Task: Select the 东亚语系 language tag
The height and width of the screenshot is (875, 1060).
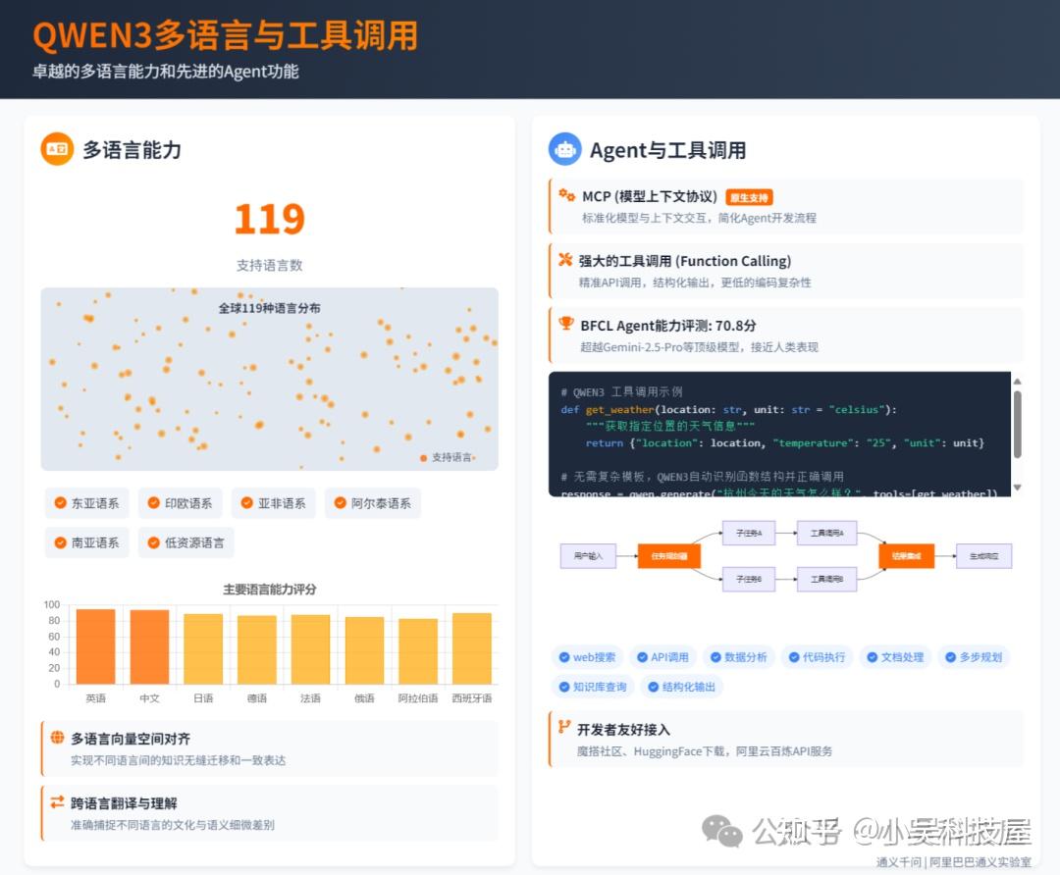Action: click(x=86, y=502)
